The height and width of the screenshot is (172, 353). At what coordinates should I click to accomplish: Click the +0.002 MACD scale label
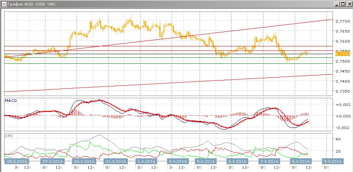[x=343, y=105]
